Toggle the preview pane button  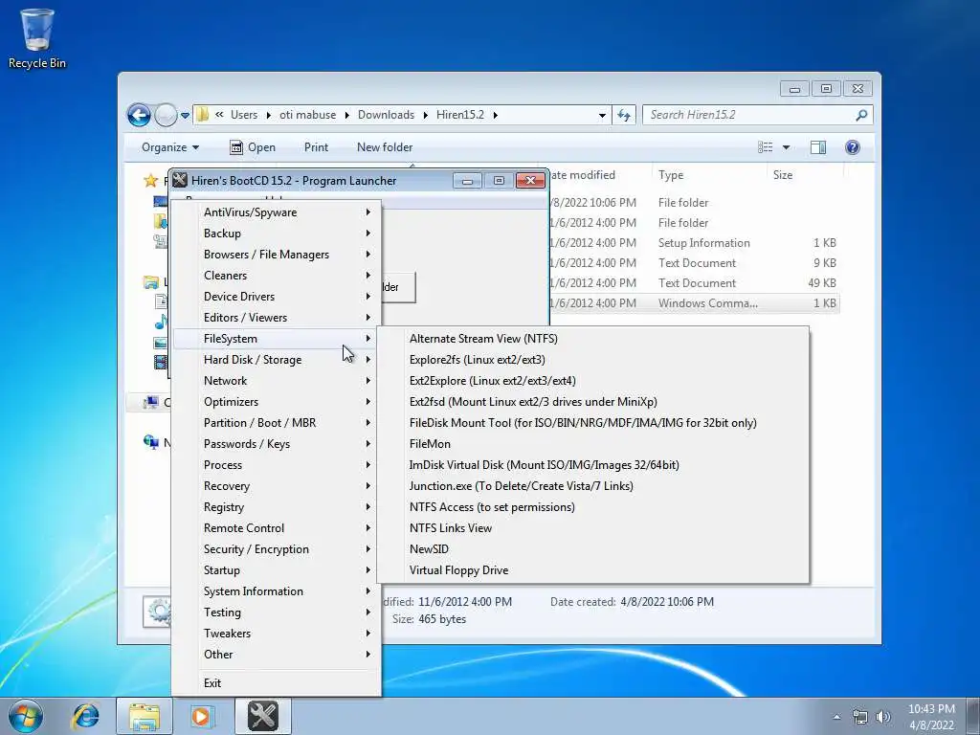tap(818, 147)
